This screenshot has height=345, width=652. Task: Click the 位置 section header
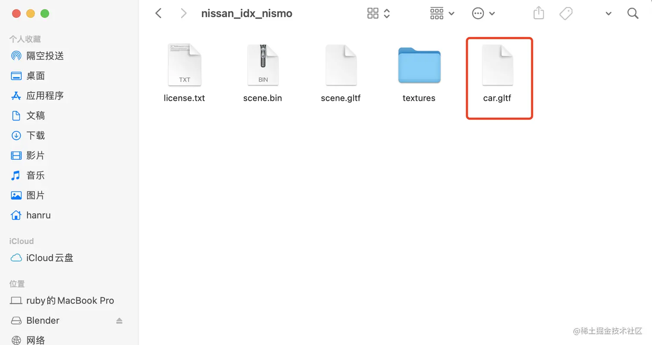[17, 284]
